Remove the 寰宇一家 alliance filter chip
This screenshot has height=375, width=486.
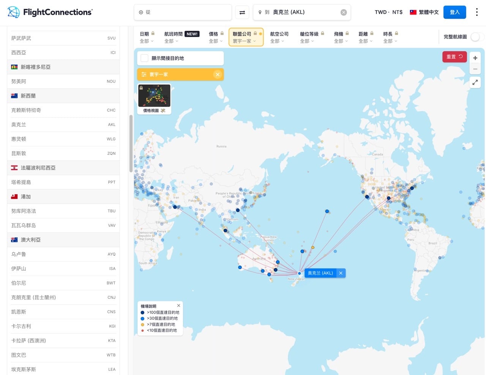point(218,74)
